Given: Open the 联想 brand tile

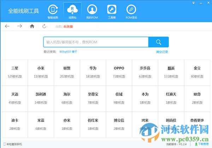Looking at the screenshot, I should point(67,73).
